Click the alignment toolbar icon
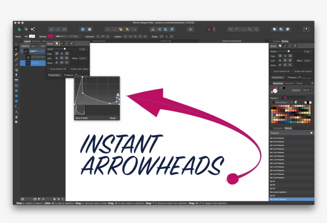Screen dimensions: 327x223 point(190,29)
